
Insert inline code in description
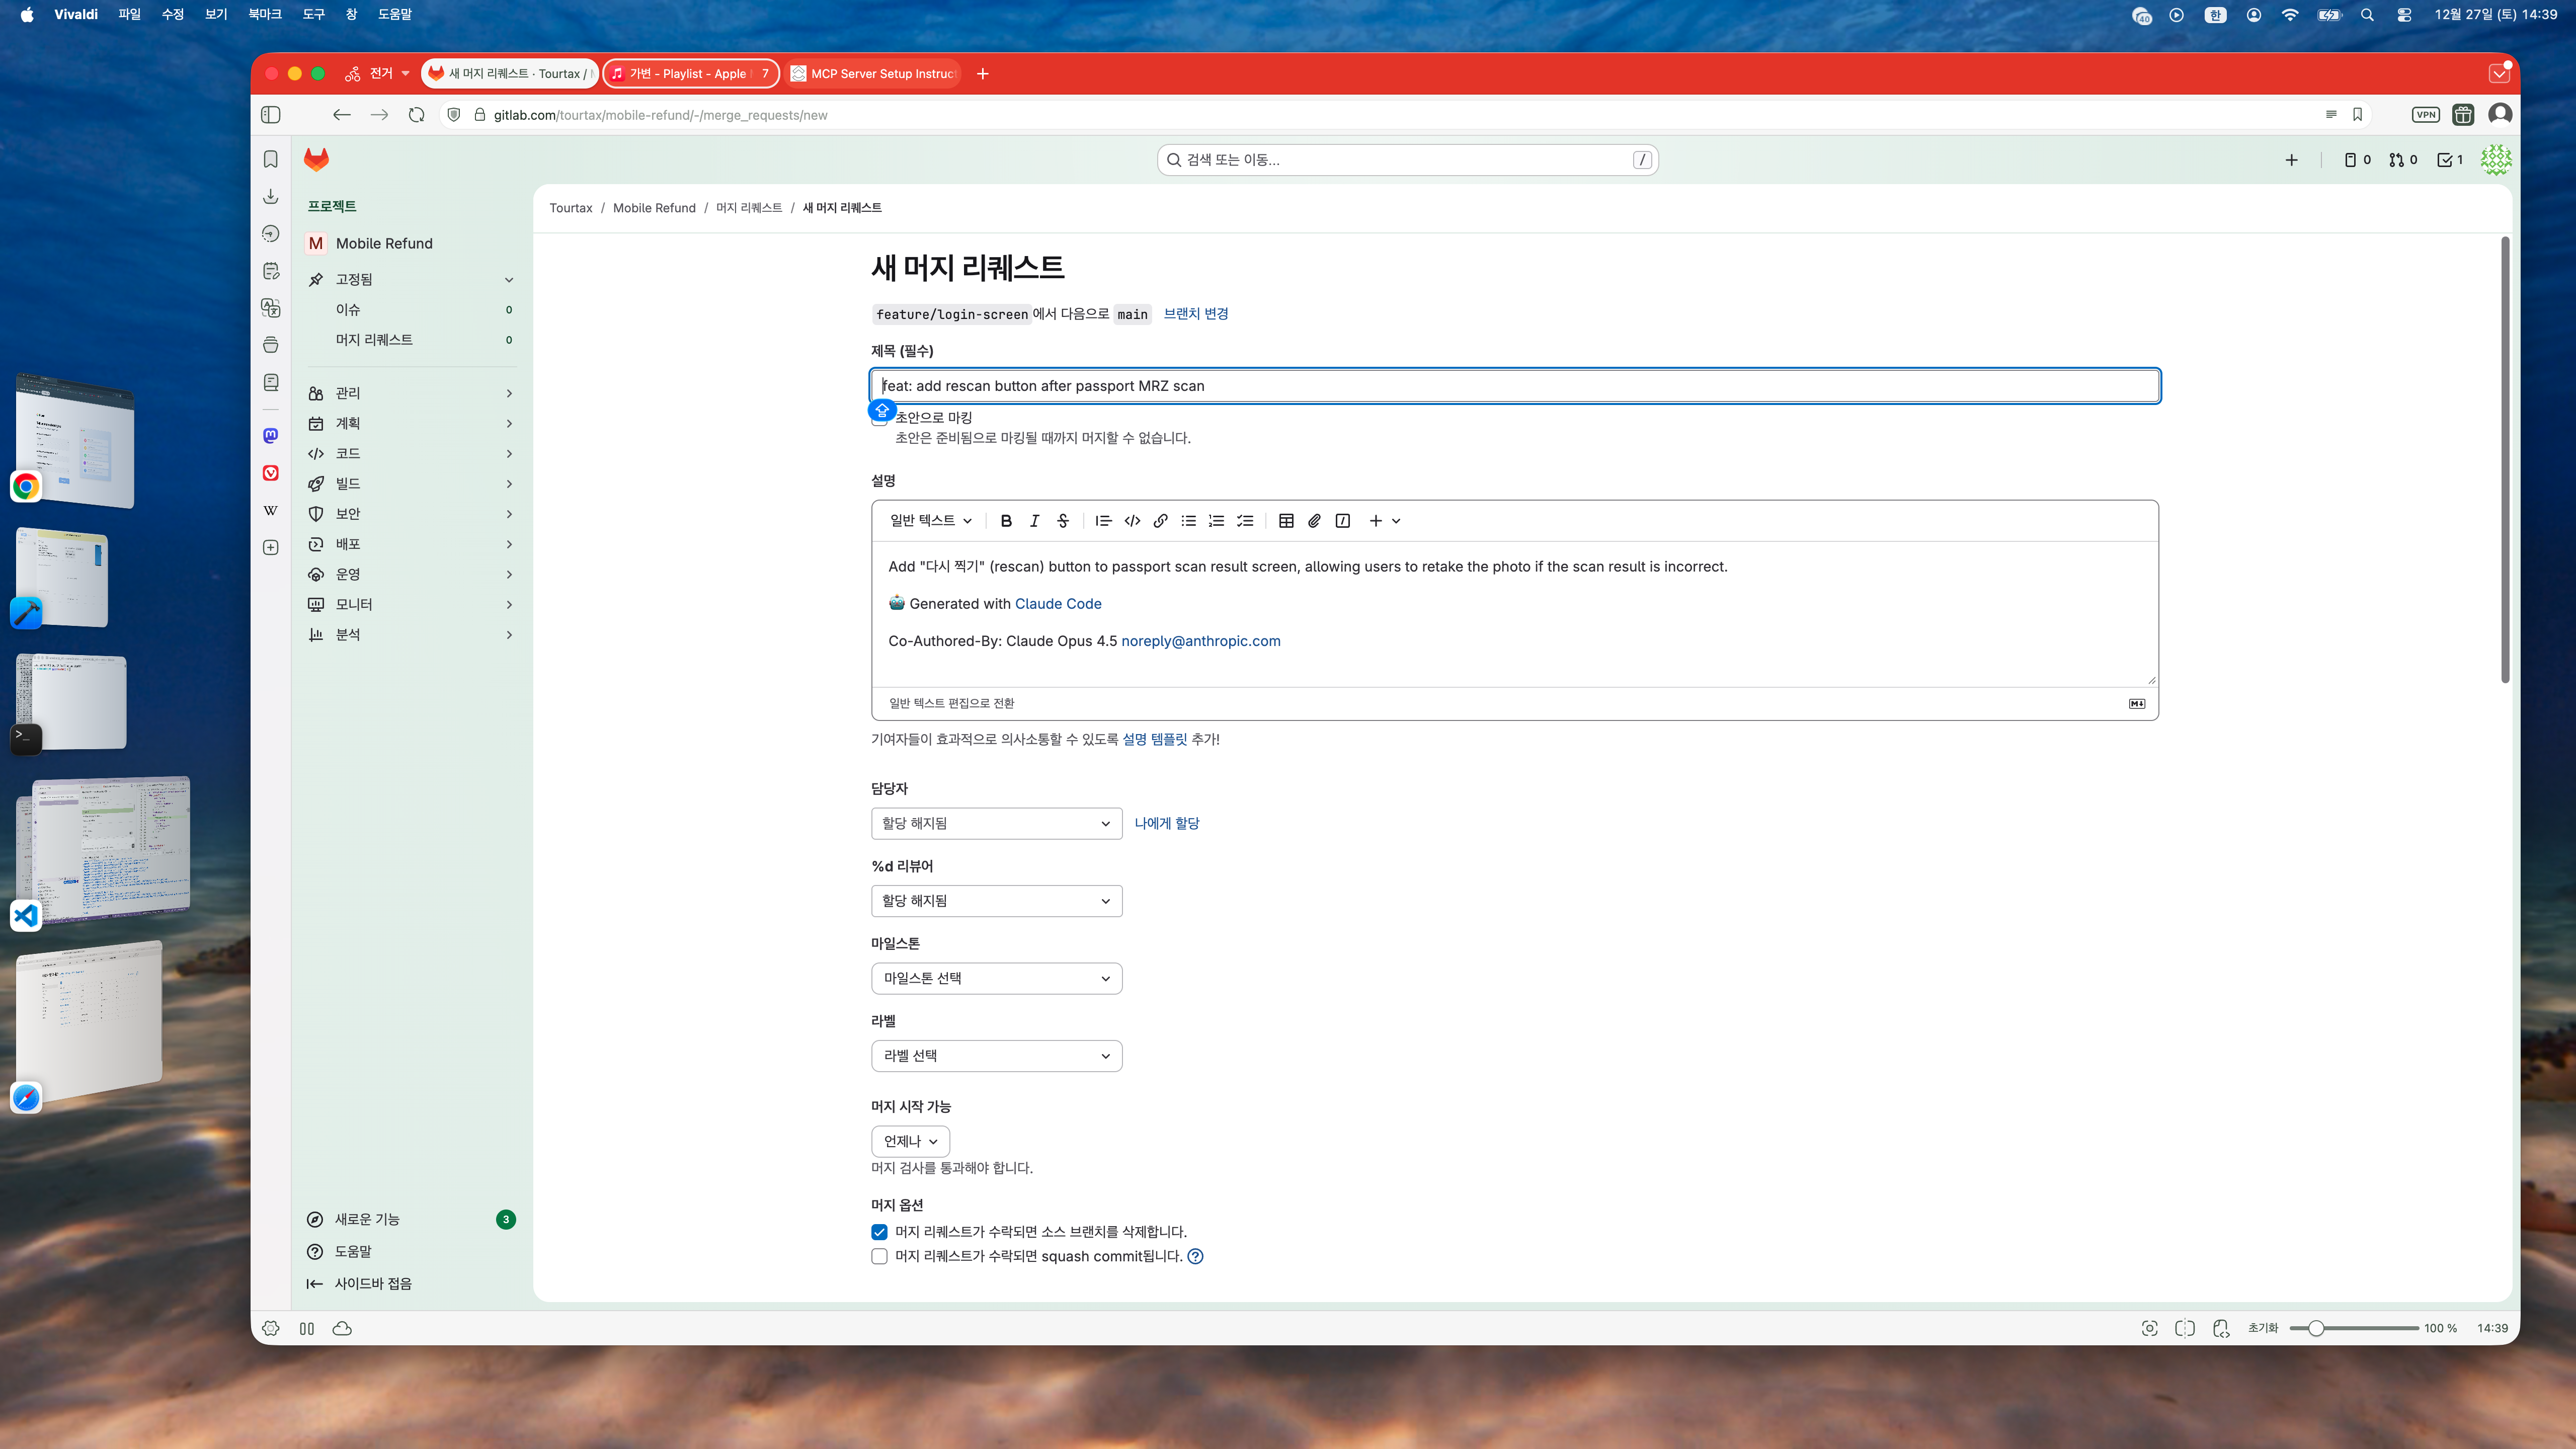(x=1132, y=521)
